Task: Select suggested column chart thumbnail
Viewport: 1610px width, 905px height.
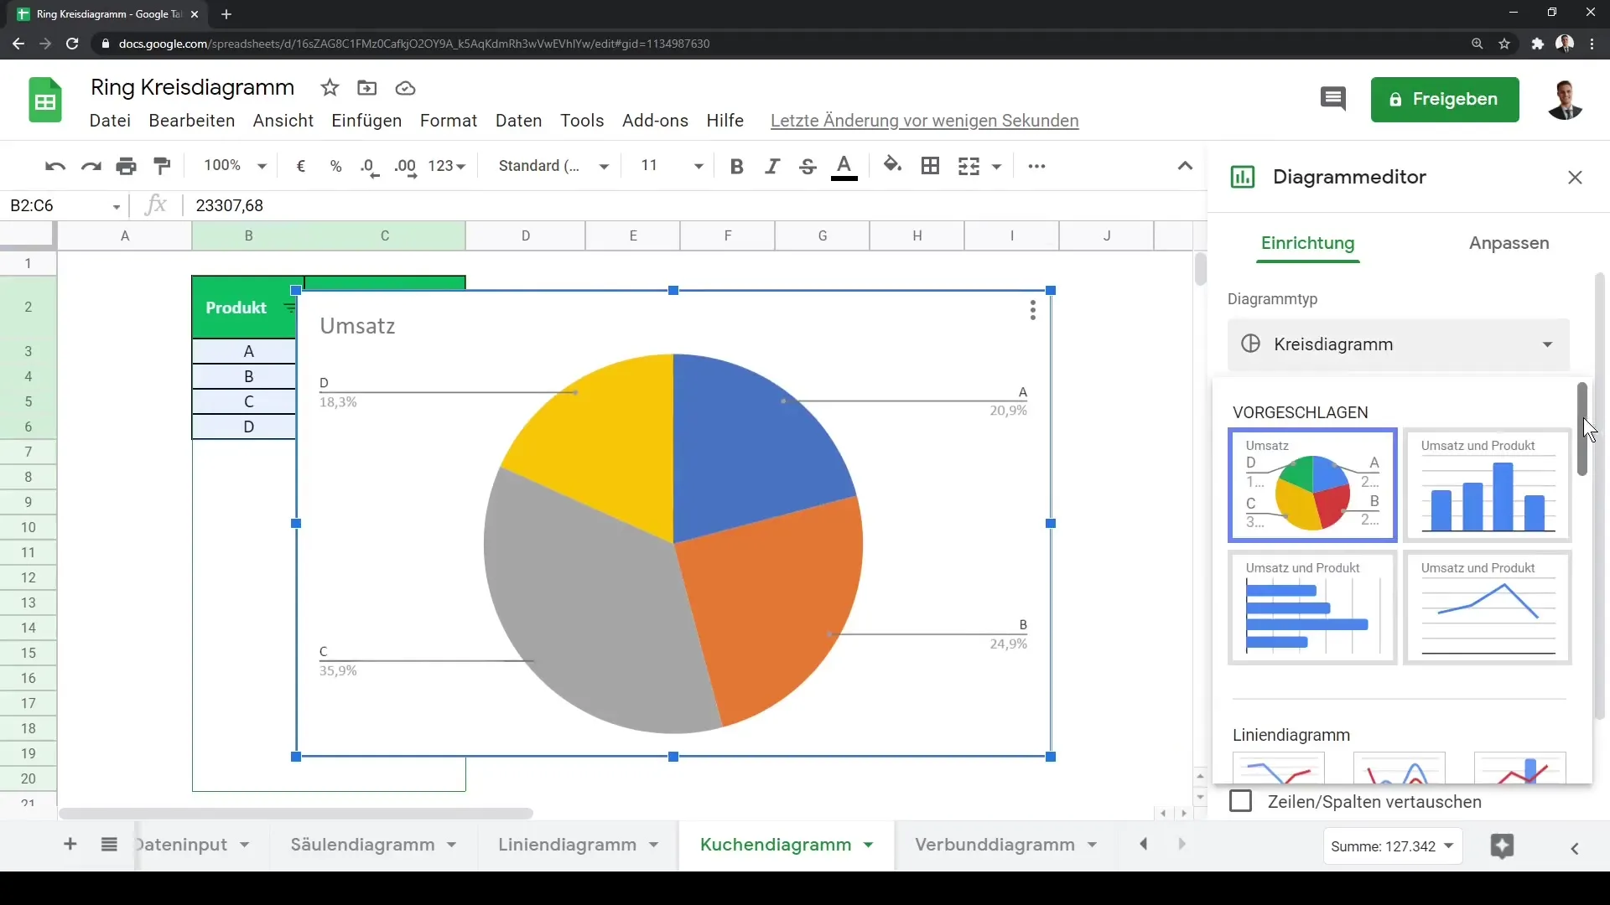Action: (x=1488, y=485)
